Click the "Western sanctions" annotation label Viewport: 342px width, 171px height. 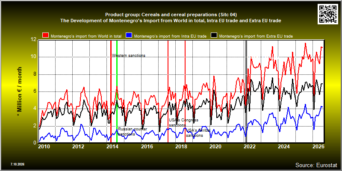point(129,56)
